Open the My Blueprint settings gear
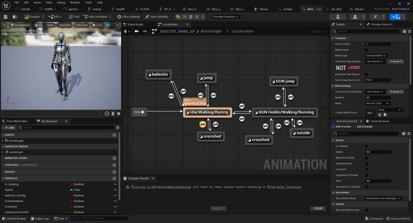The height and width of the screenshot is (223, 413). 118,128
